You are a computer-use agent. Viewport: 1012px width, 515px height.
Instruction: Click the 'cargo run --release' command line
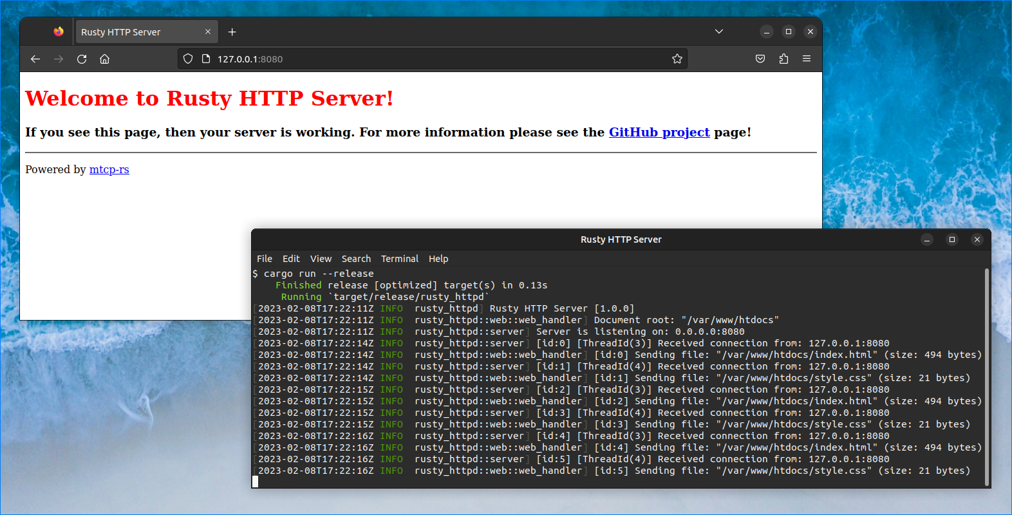tap(319, 274)
